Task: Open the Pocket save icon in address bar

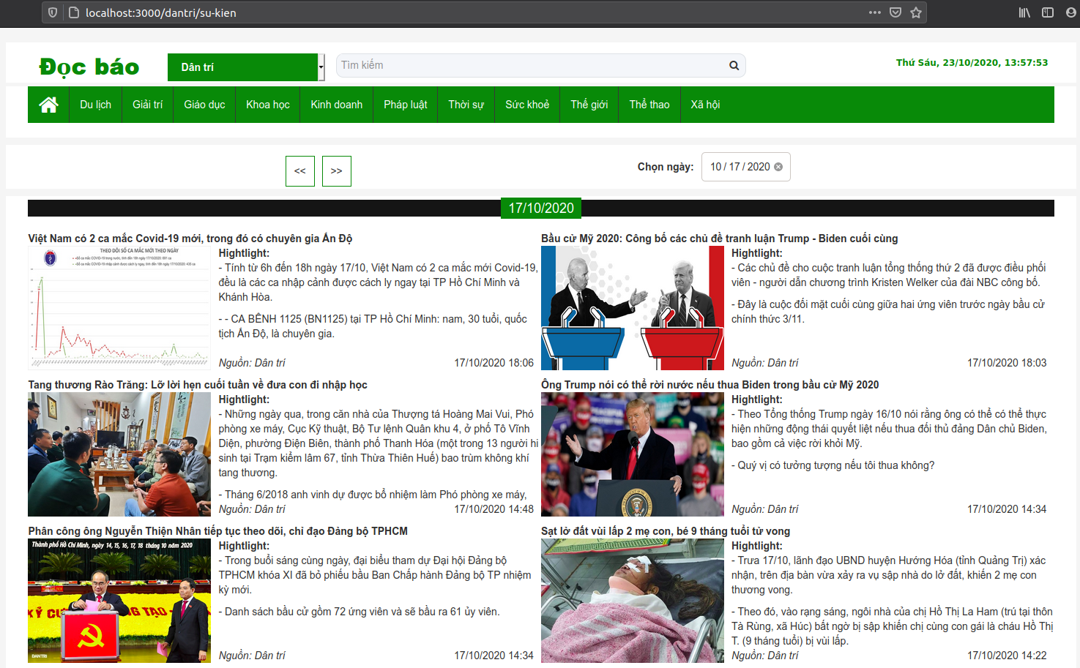Action: pos(895,12)
